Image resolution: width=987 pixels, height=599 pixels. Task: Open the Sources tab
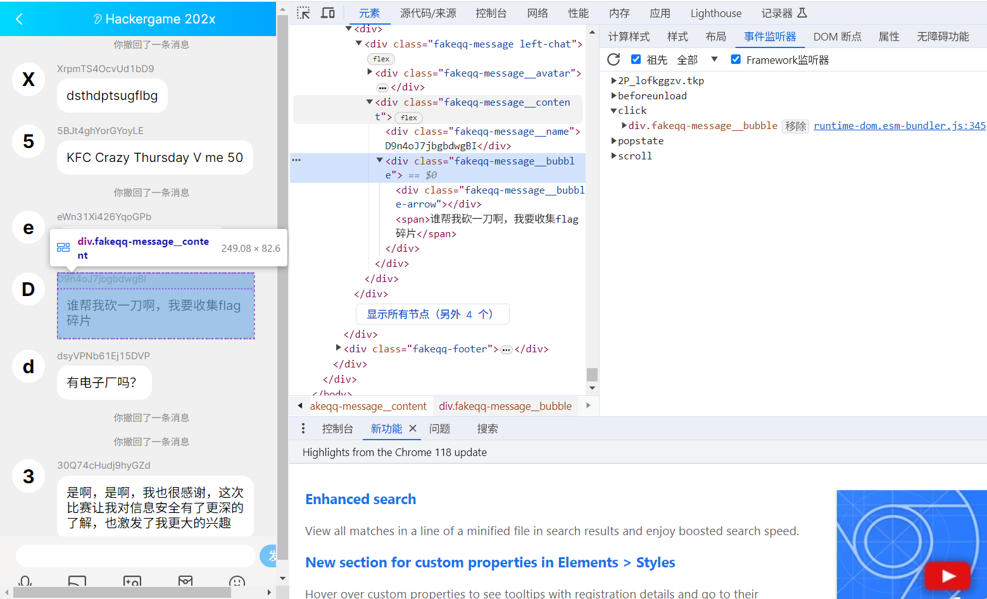point(428,13)
